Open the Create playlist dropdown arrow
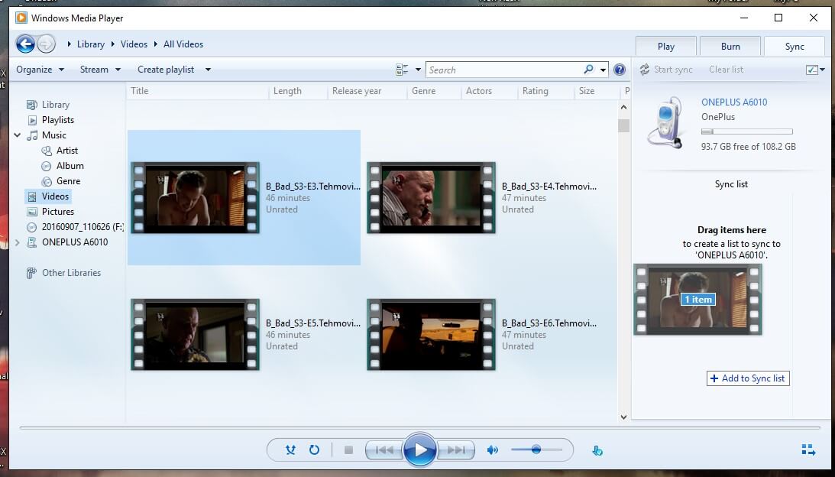The width and height of the screenshot is (835, 477). click(208, 70)
